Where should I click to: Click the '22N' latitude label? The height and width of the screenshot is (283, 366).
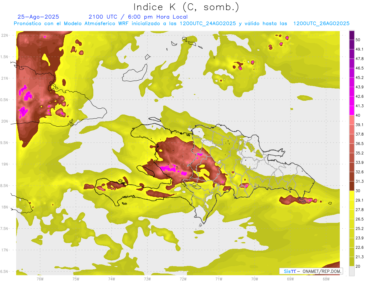pyautogui.click(x=5, y=35)
